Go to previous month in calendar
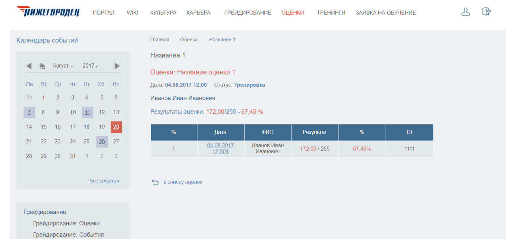This screenshot has height=239, width=506. click(x=29, y=66)
